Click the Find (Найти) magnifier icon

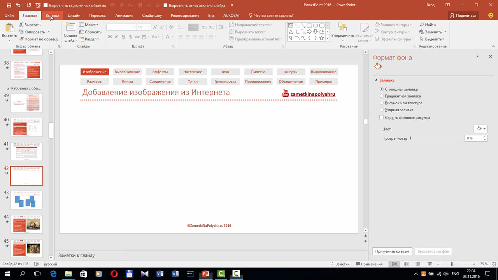pos(422,25)
